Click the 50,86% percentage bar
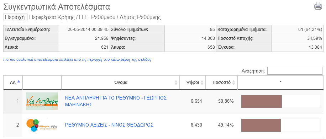The height and width of the screenshot is (139, 326). (261, 101)
